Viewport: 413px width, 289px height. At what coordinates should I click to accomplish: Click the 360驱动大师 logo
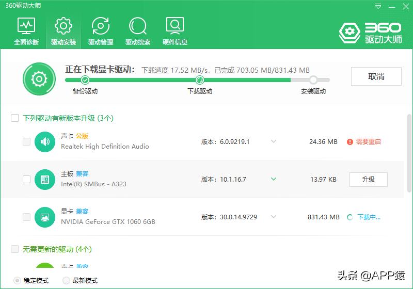[370, 33]
